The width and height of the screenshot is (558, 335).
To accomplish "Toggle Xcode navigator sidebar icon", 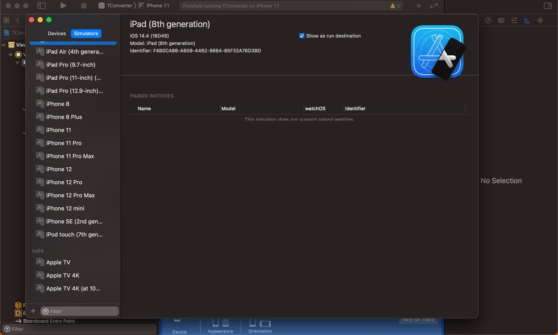I will click(x=41, y=6).
